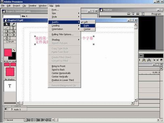Select the Type tool

click(13, 28)
